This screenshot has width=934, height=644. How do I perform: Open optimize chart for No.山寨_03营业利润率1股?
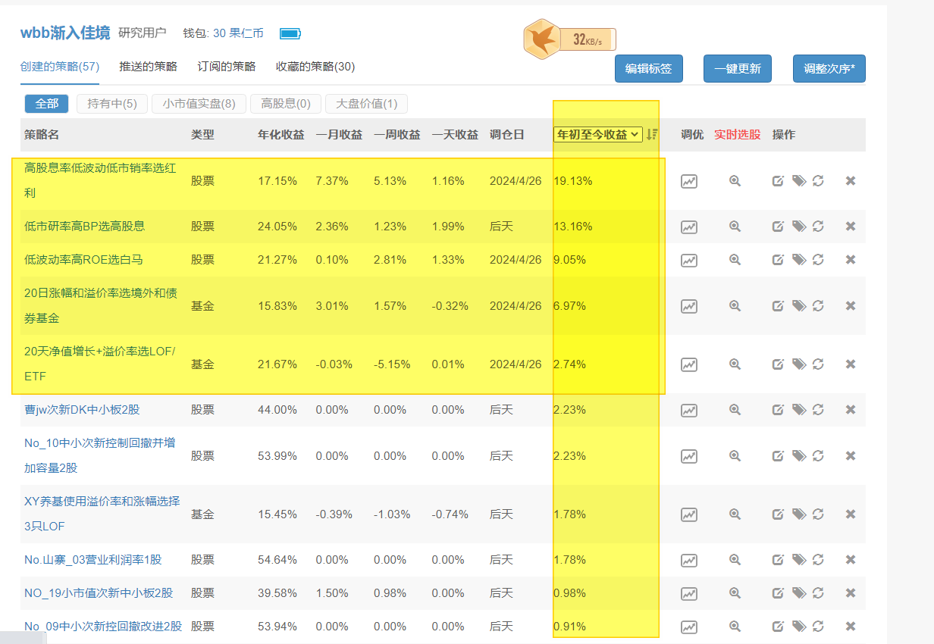tap(688, 560)
